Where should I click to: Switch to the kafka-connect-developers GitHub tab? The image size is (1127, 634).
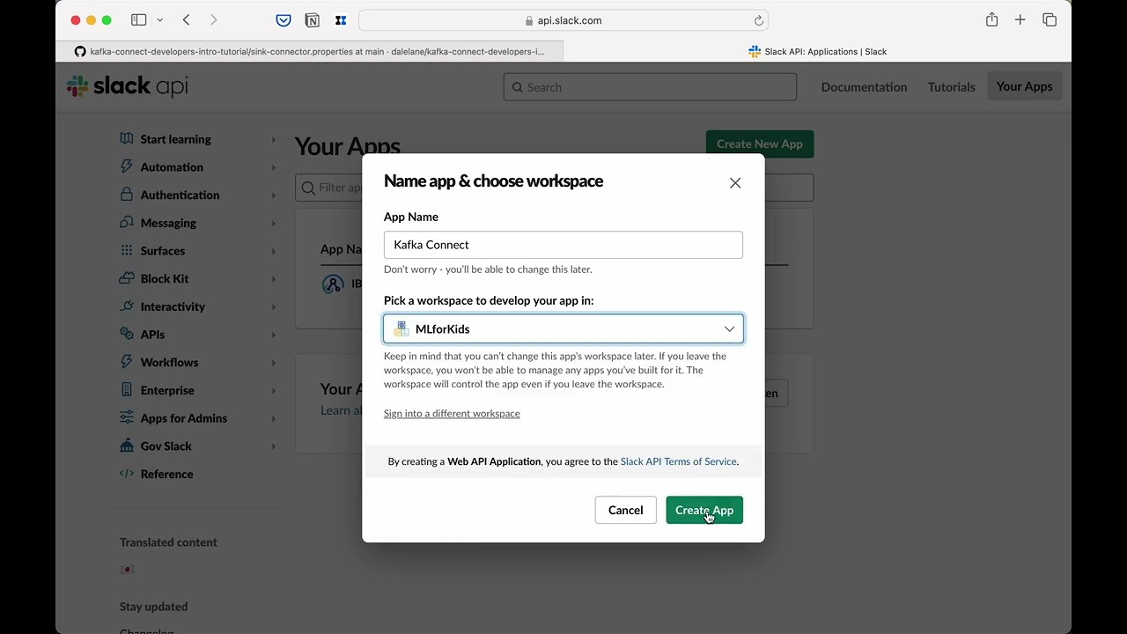point(309,51)
